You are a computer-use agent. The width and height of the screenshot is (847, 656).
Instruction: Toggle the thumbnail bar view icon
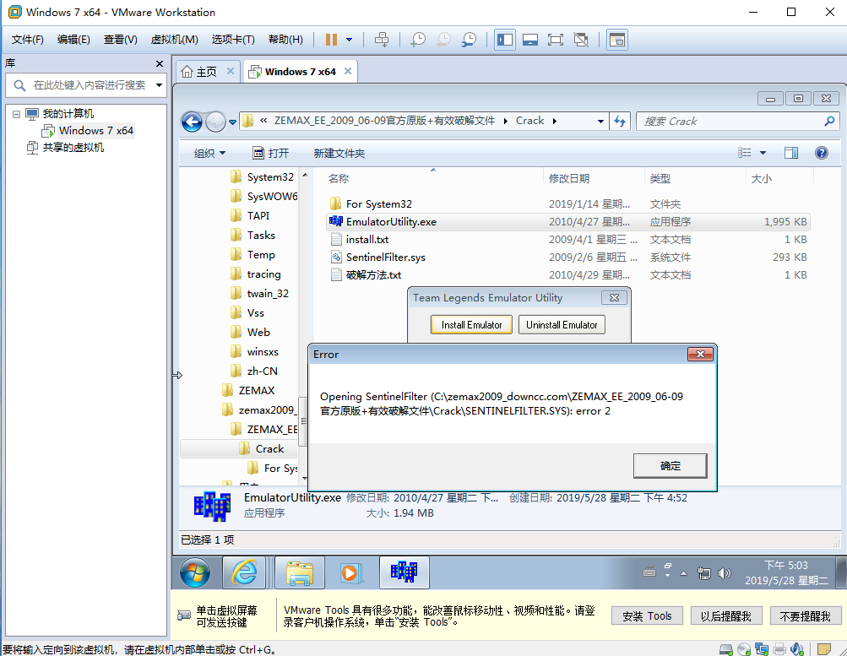point(530,40)
